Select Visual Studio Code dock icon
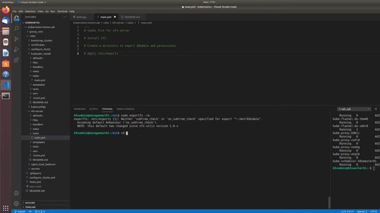This screenshot has height=213, width=380. tap(5, 85)
